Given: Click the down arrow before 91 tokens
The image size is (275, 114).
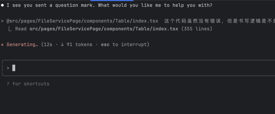Looking at the screenshot, I should tap(62, 45).
